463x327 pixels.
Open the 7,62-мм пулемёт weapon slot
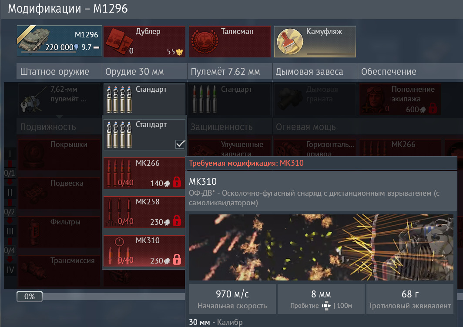(x=59, y=99)
